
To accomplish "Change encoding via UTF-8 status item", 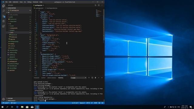I will point(88,103).
